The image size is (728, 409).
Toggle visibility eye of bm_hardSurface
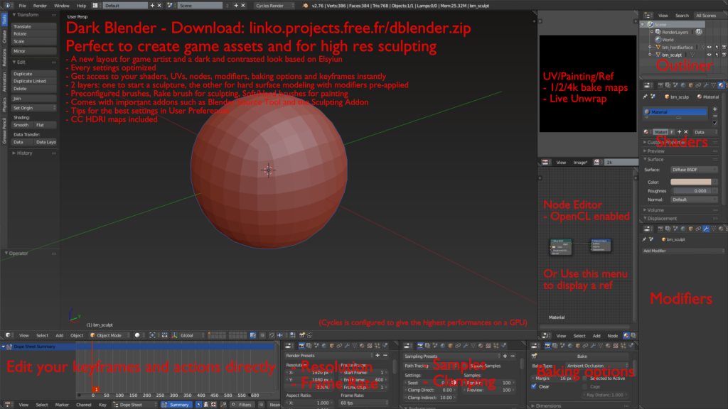709,48
